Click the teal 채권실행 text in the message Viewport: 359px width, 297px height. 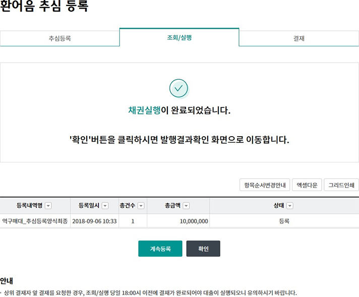tap(144, 111)
